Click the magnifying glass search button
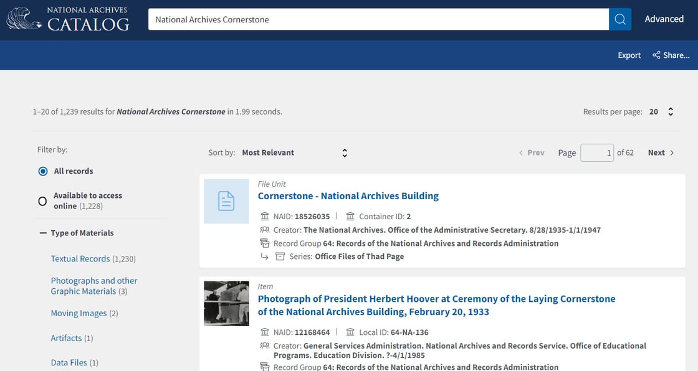The image size is (698, 371). [619, 19]
